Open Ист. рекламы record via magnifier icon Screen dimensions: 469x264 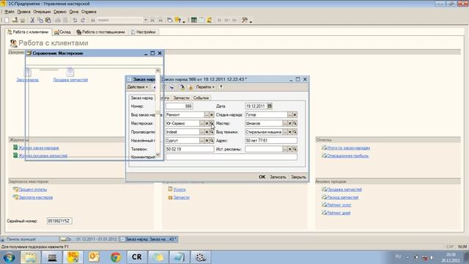tap(295, 149)
